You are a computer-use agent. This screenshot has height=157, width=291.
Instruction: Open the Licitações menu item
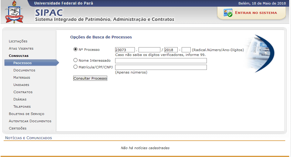click(x=18, y=41)
